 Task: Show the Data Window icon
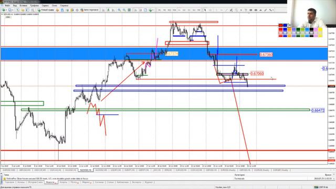click(x=23, y=10)
